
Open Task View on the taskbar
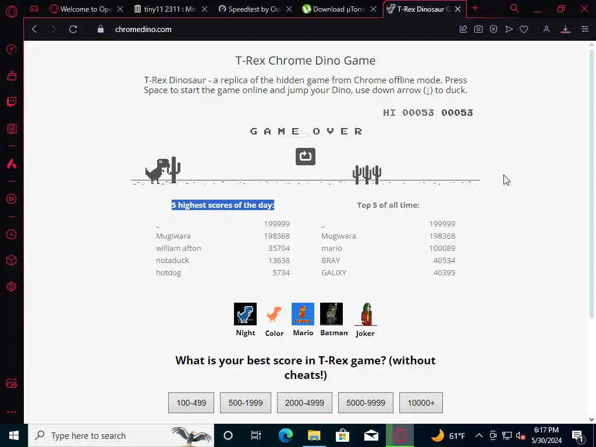coord(256,435)
